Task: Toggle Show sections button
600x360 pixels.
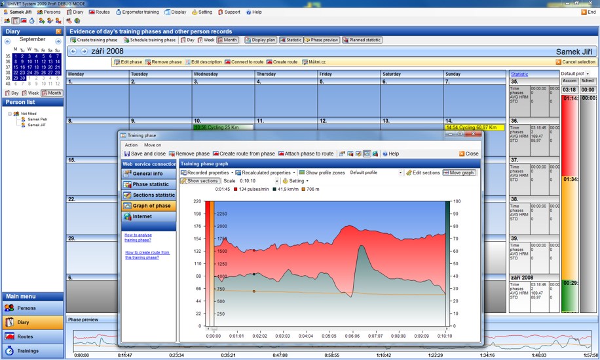Action: click(x=200, y=181)
